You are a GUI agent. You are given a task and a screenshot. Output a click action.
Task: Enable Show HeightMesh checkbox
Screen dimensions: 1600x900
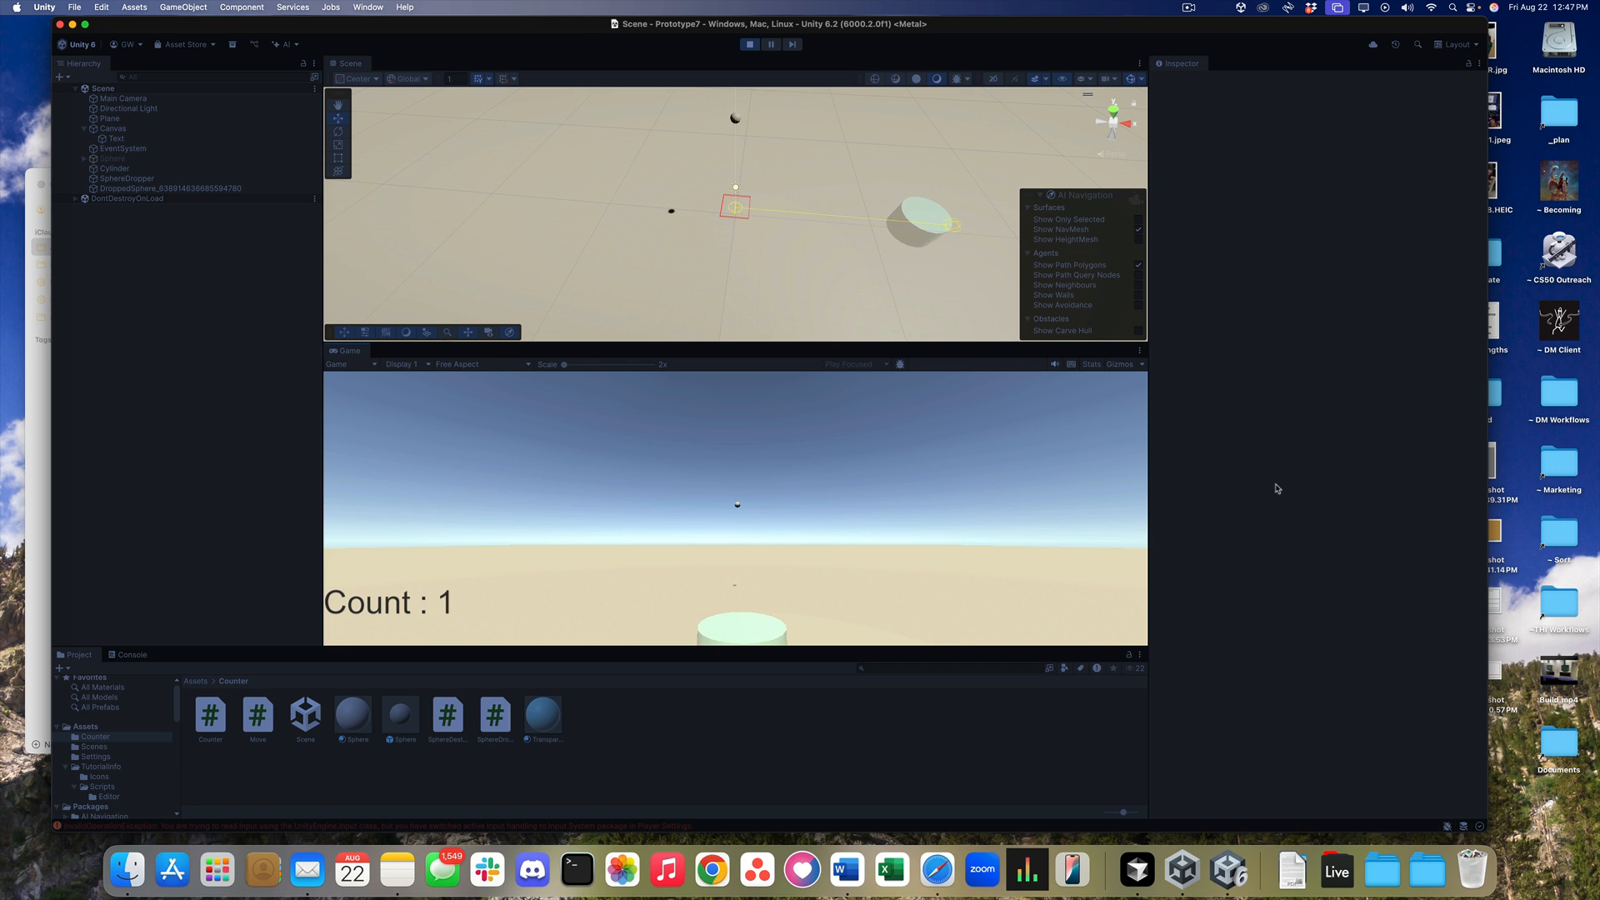pyautogui.click(x=1138, y=239)
